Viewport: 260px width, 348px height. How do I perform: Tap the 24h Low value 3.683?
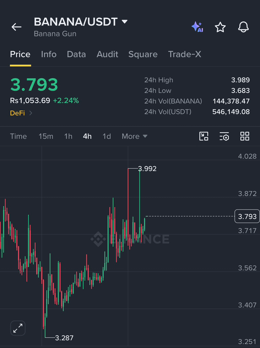click(241, 90)
